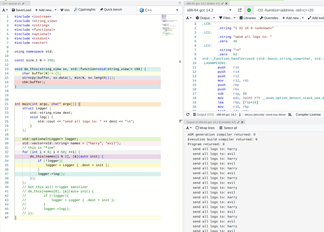Open the C++ language selector
324x232 pixels.
click(x=159, y=10)
